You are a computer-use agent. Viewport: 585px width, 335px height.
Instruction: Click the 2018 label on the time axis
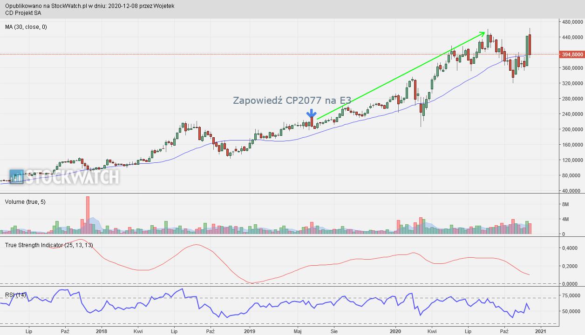coord(101,331)
